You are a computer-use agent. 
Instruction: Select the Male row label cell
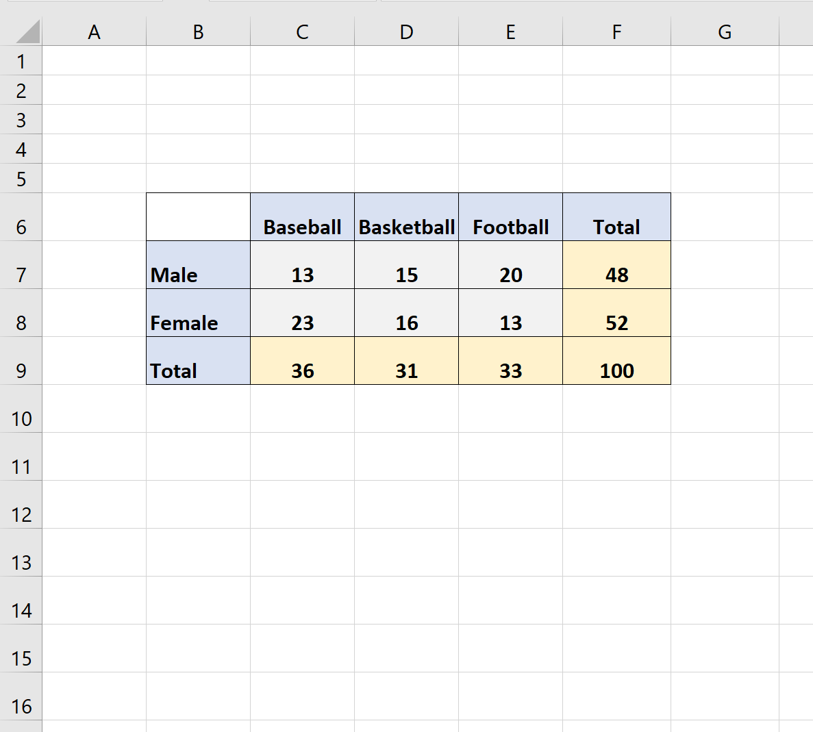point(197,275)
